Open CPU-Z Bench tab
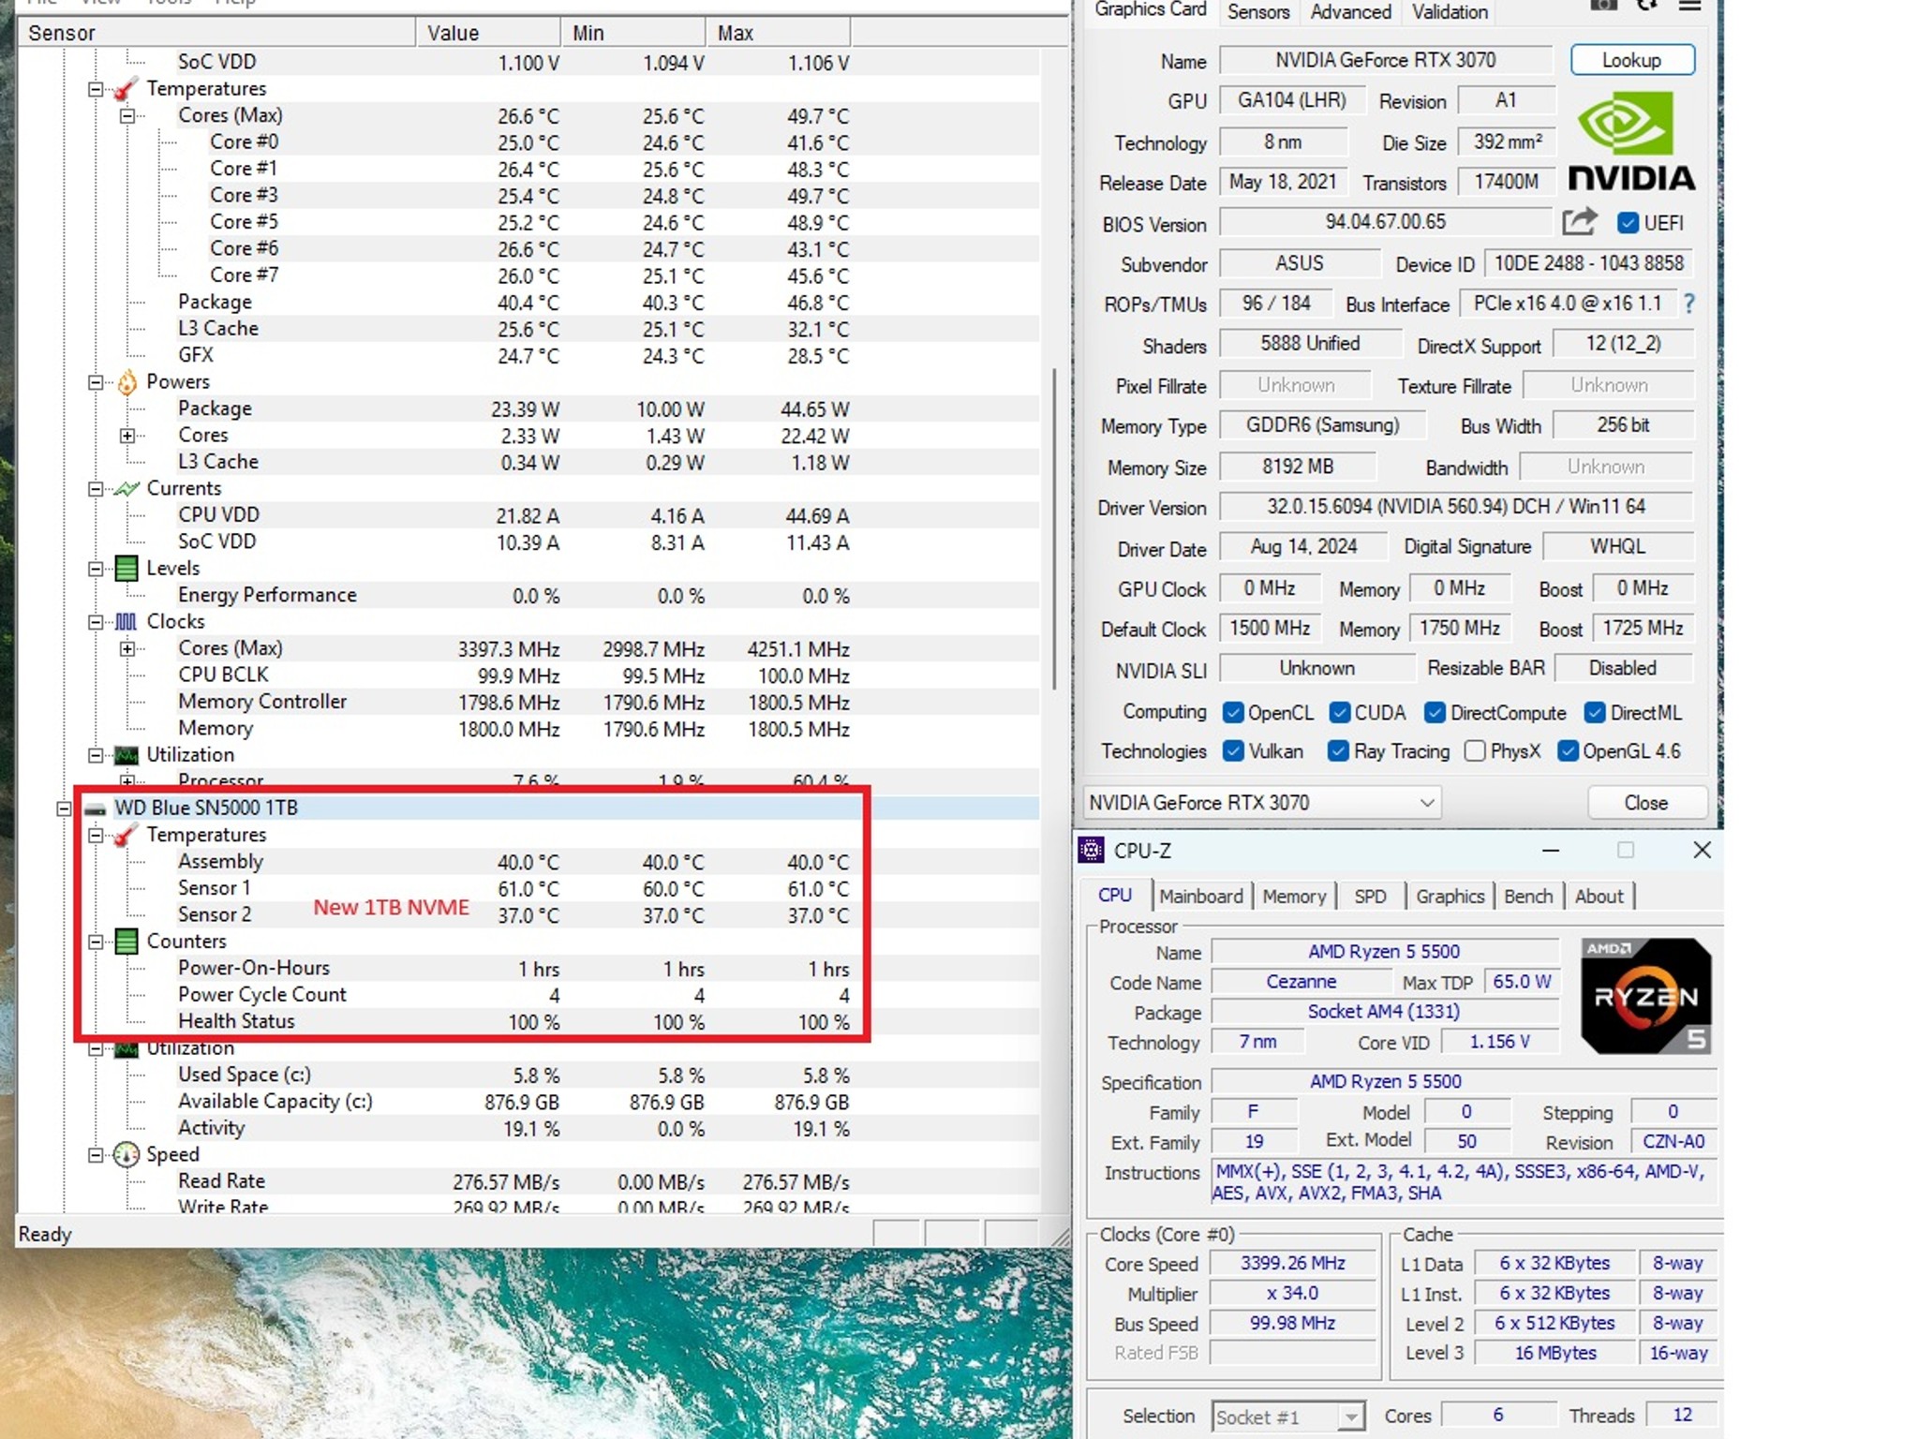The width and height of the screenshot is (1919, 1439). pyautogui.click(x=1528, y=897)
